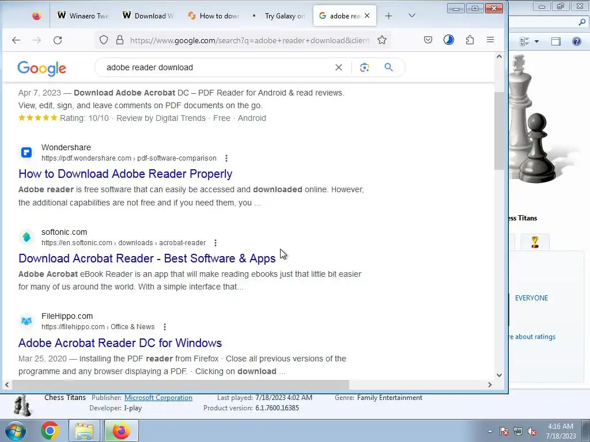This screenshot has height=442, width=590.
Task: Open Google Chrome from the taskbar
Action: [50, 430]
